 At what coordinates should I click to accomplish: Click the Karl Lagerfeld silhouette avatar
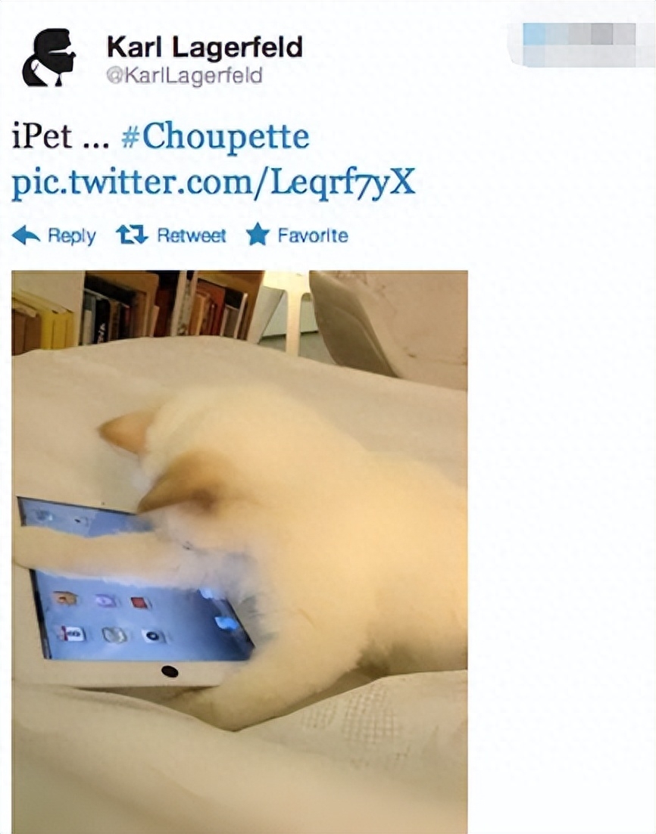pos(48,58)
